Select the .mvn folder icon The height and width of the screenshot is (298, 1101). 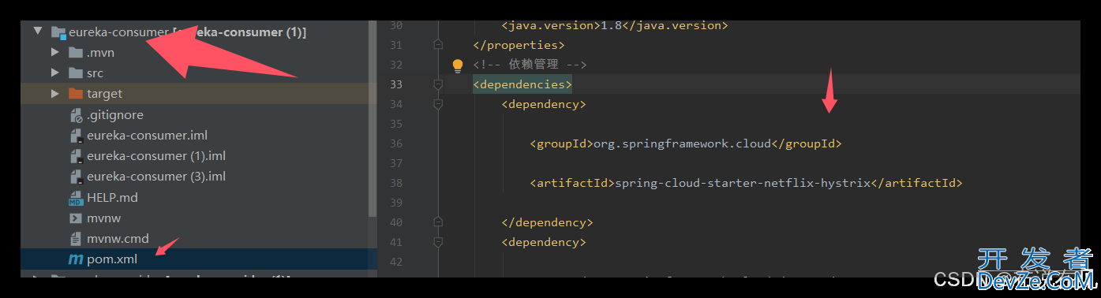pos(76,53)
